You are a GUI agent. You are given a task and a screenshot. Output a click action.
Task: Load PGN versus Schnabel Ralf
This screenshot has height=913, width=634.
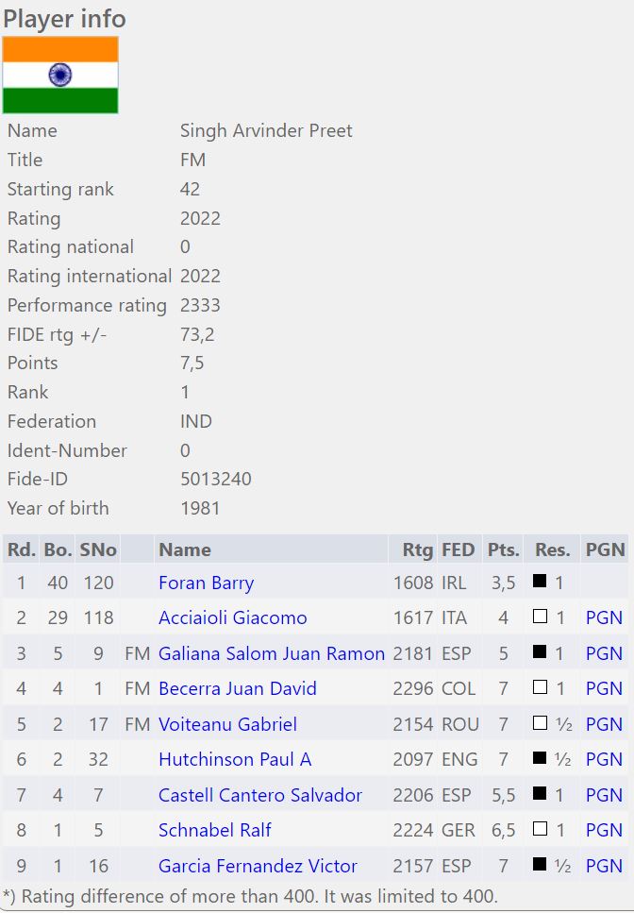[x=604, y=831]
